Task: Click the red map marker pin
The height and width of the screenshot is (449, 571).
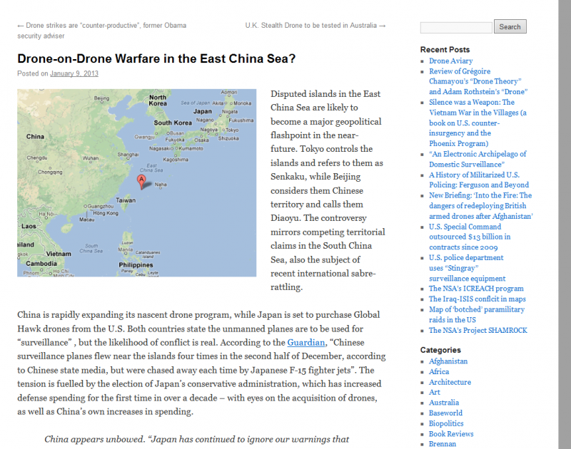Action: tap(141, 182)
